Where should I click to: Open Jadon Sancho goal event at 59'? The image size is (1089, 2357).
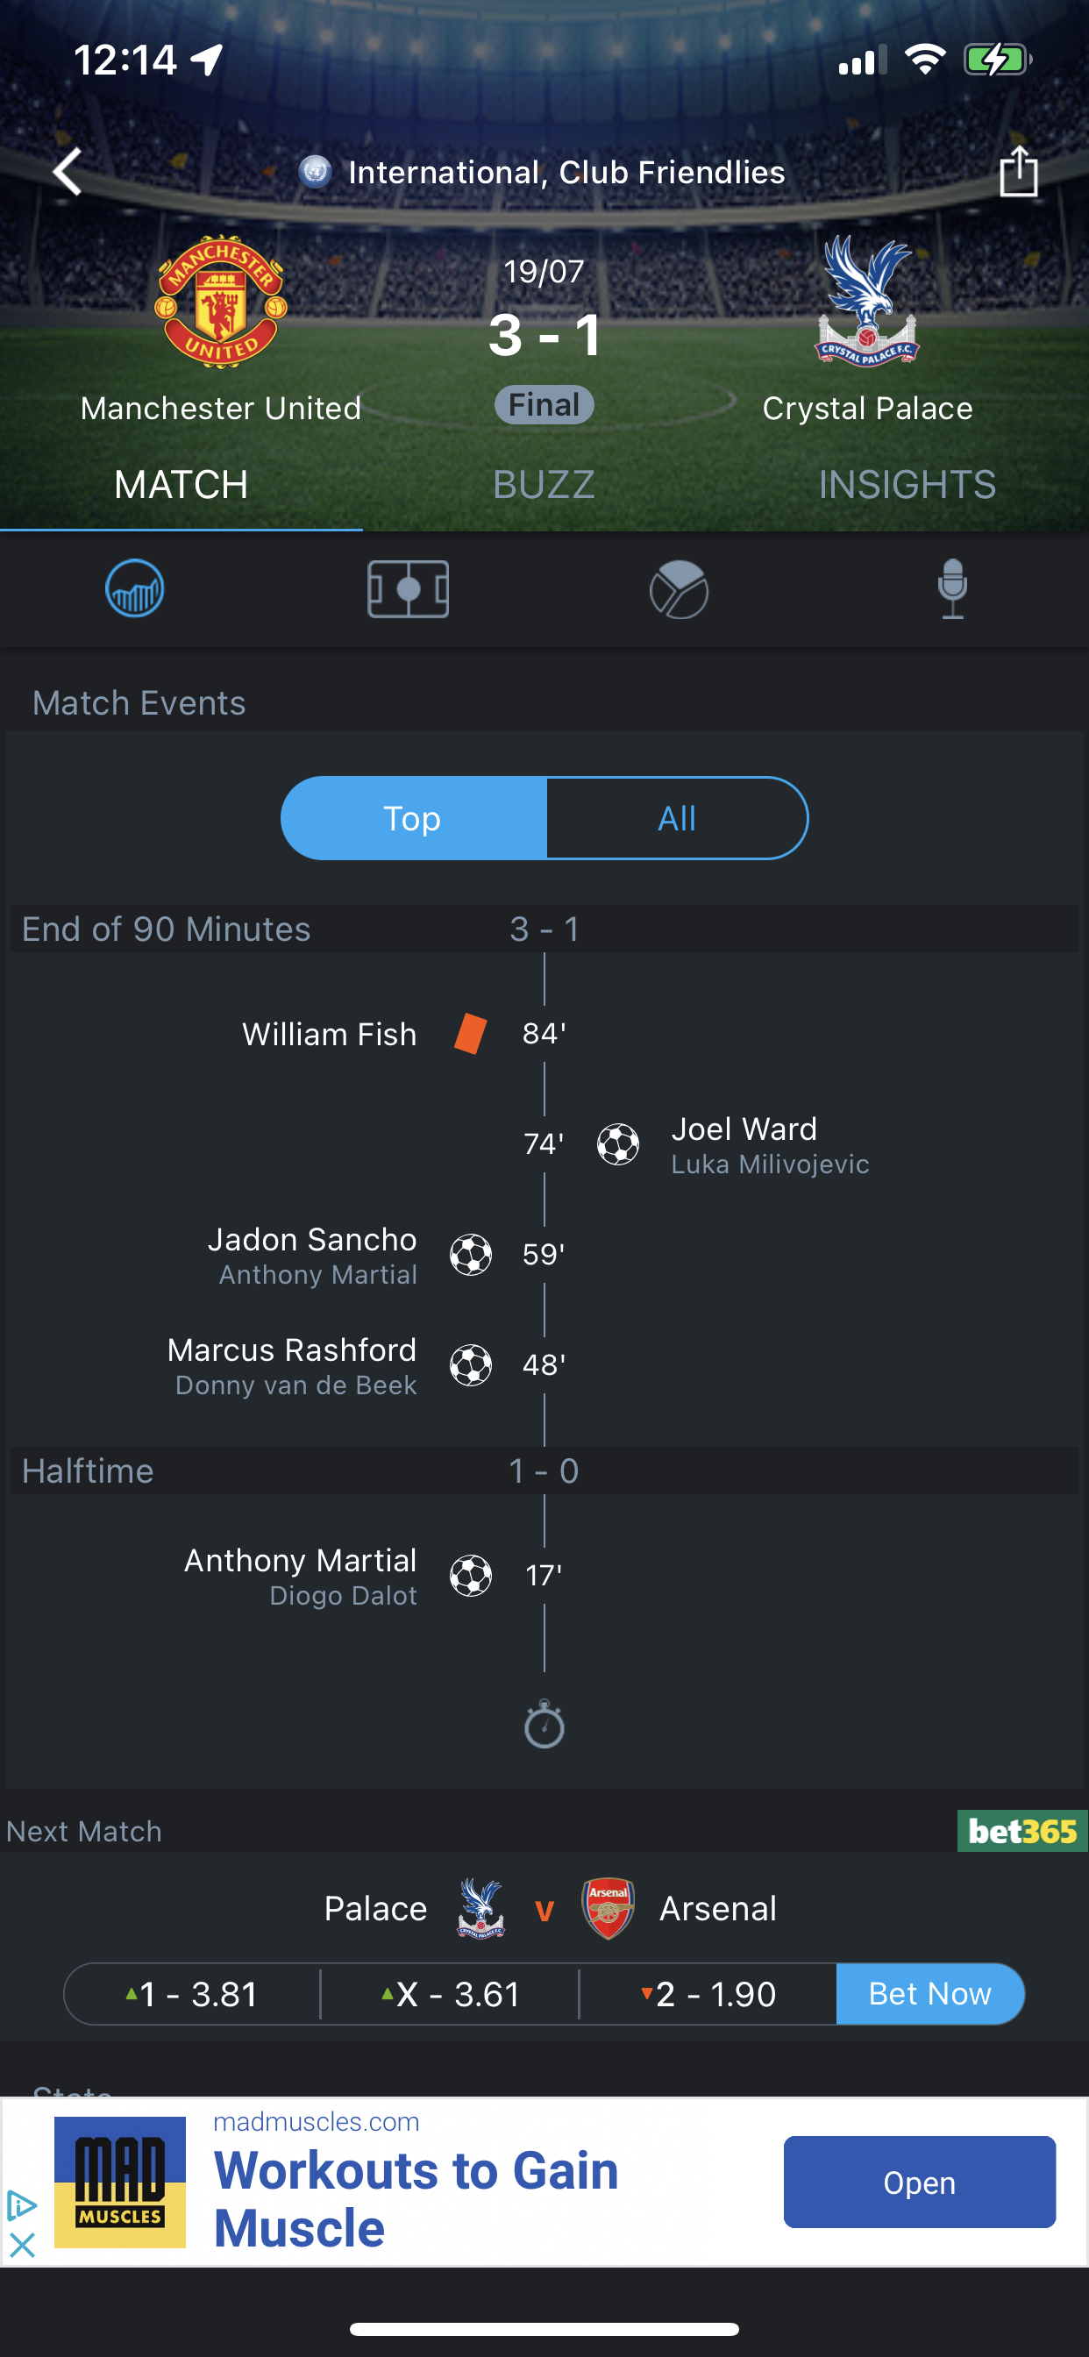[x=386, y=1255]
